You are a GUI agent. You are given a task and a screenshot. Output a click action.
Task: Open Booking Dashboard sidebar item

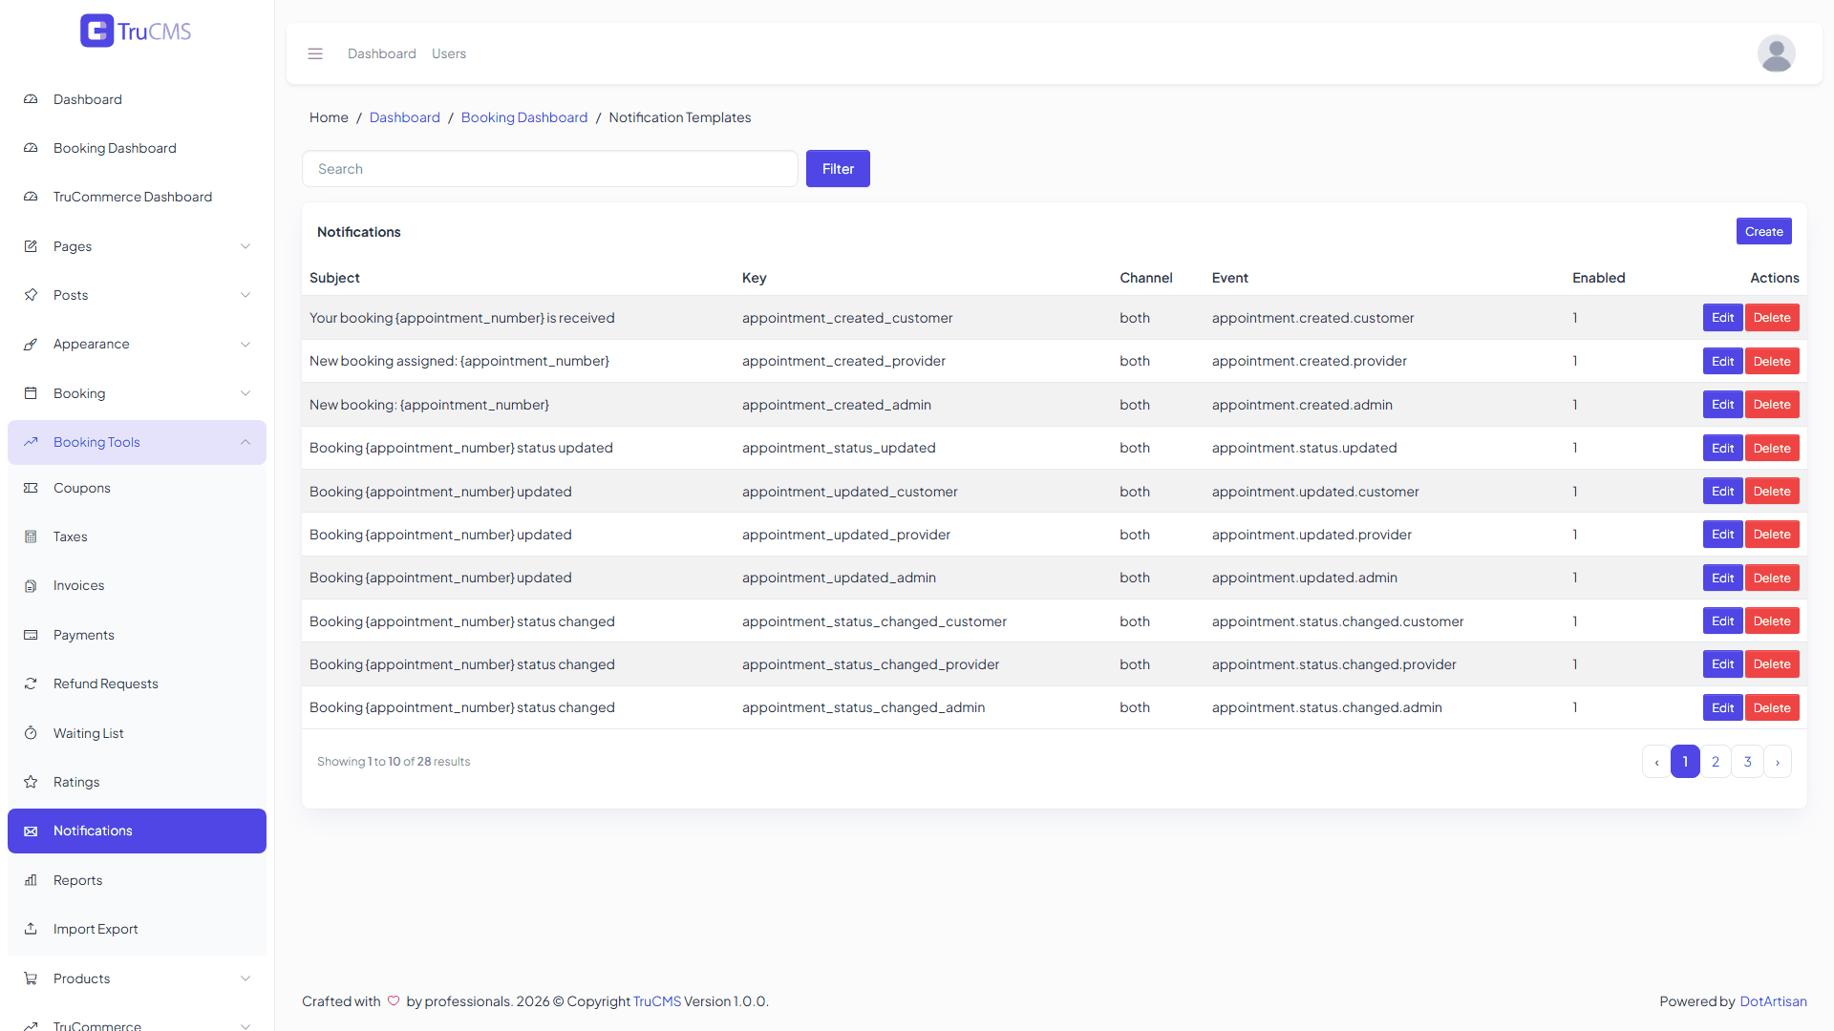point(137,148)
